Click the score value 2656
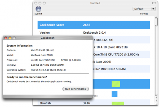The height and width of the screenshot is (107, 159). point(87,25)
